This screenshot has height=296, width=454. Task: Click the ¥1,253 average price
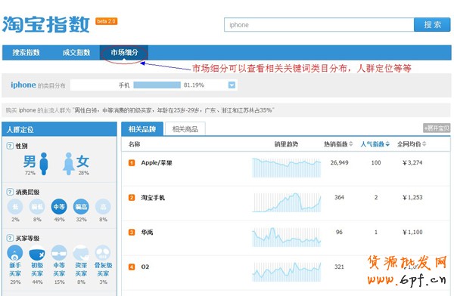[x=412, y=197]
